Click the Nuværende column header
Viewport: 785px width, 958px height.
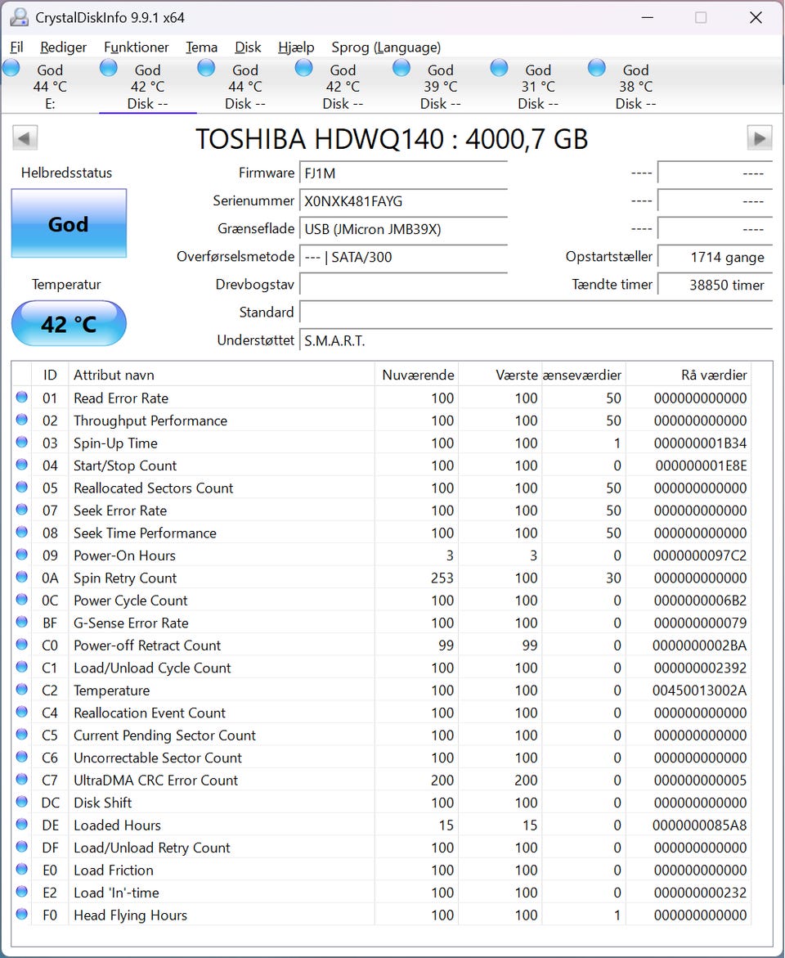417,375
